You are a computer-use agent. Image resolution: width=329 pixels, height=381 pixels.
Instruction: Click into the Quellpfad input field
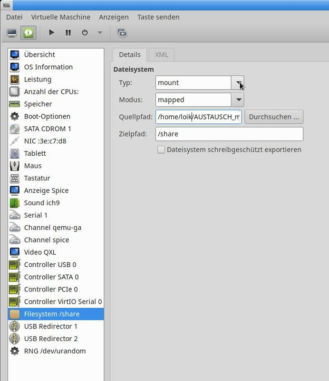click(198, 117)
